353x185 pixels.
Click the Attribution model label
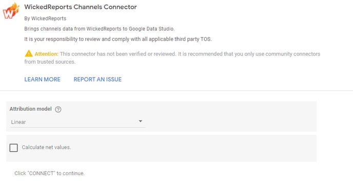click(x=31, y=109)
